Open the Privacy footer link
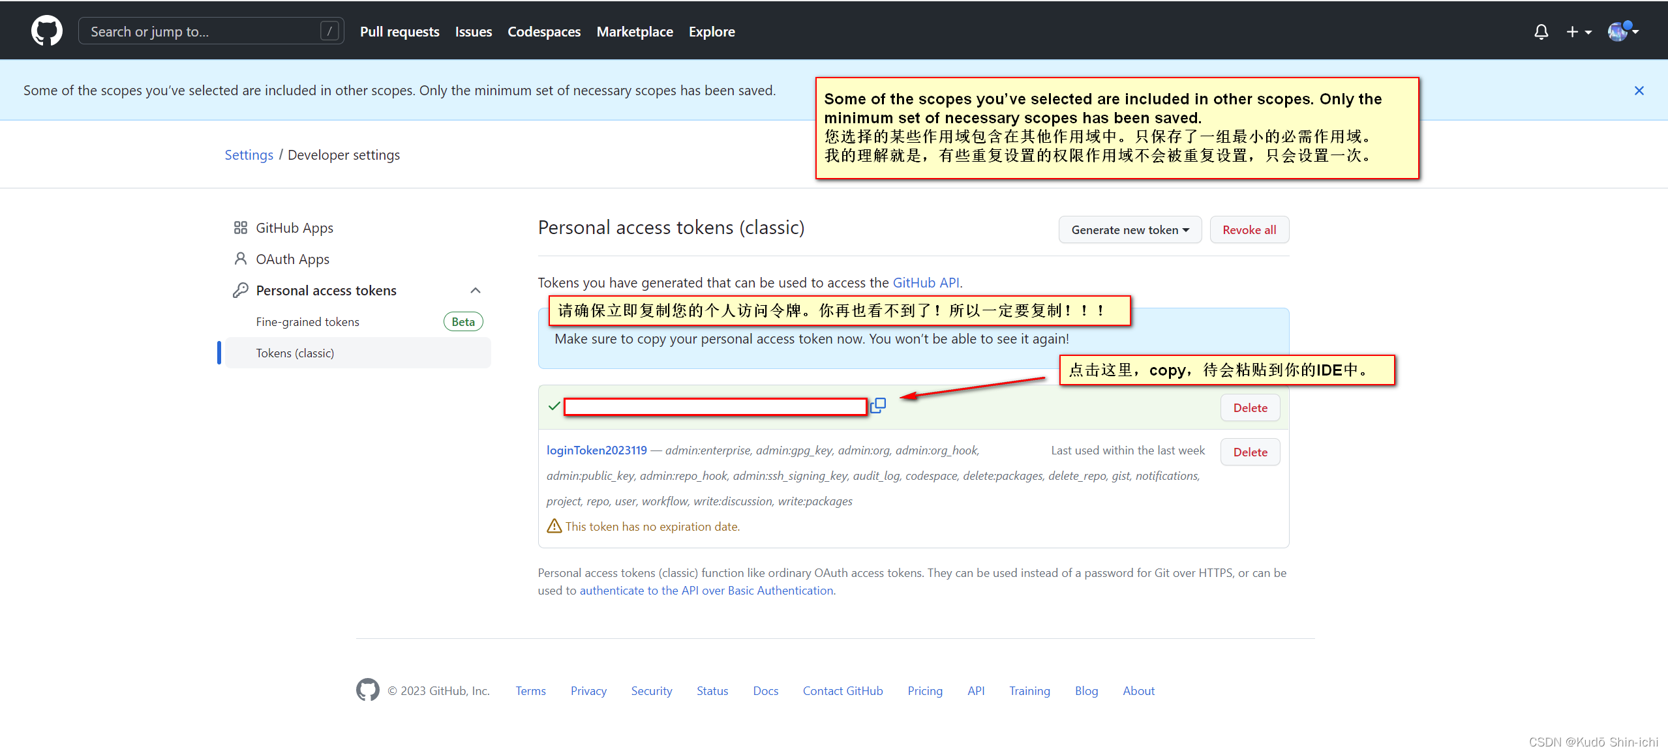Image resolution: width=1668 pixels, height=753 pixels. pos(588,690)
